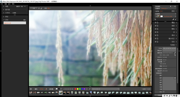Screen dimensions: 180x97
Task: Open the filmstrip settings gear
Action: click(31, 89)
